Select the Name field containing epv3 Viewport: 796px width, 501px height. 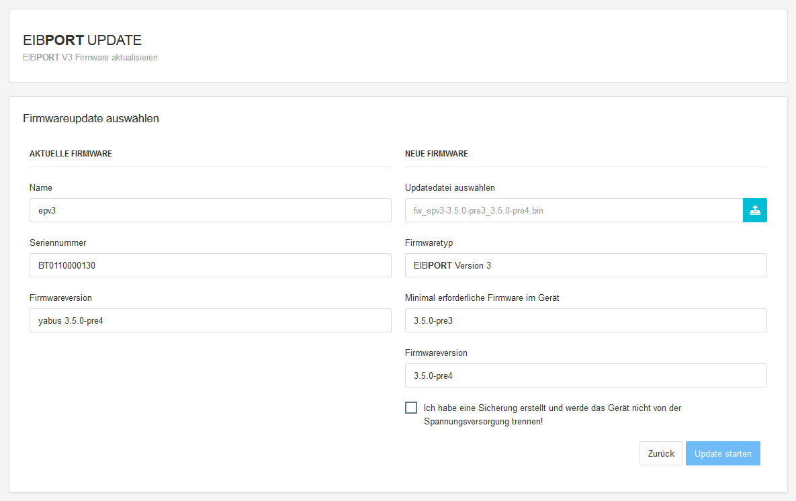pyautogui.click(x=210, y=210)
